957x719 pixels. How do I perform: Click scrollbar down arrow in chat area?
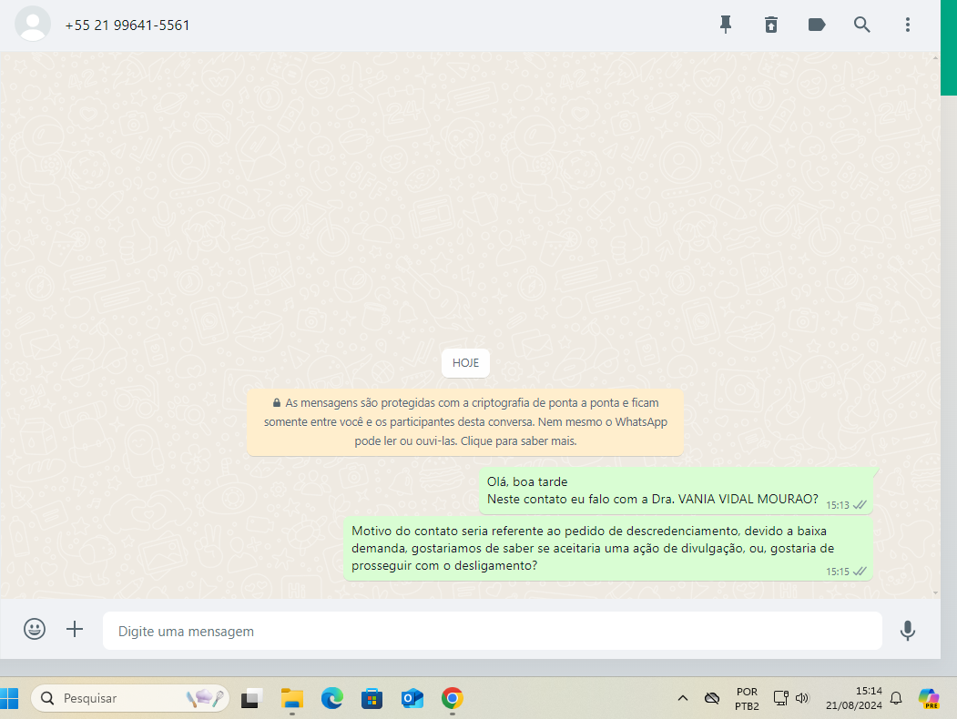[936, 592]
